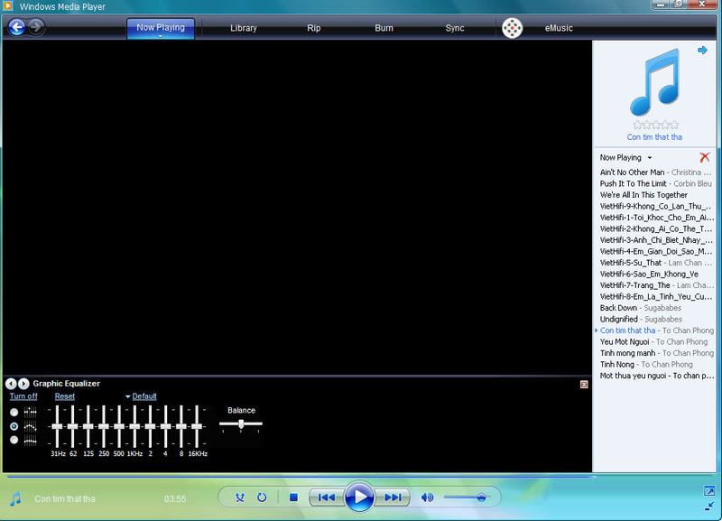The image size is (722, 521).
Task: Click the Con tim that tha link under album art
Action: [654, 137]
